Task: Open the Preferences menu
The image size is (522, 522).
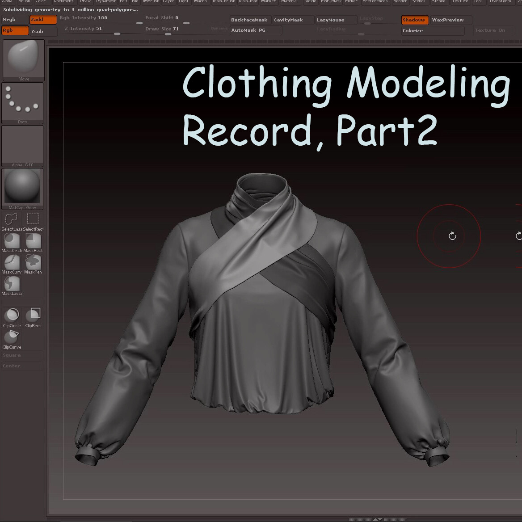Action: pos(375,2)
